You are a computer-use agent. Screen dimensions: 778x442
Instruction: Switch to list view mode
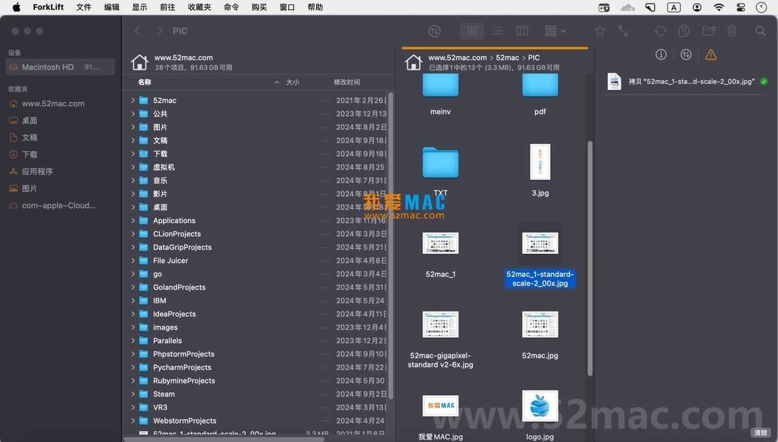(497, 31)
